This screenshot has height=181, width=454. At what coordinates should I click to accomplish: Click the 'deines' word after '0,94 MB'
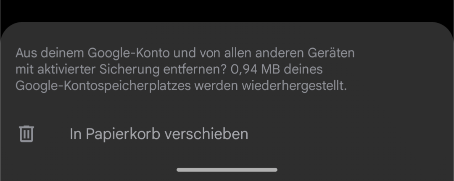pyautogui.click(x=303, y=69)
